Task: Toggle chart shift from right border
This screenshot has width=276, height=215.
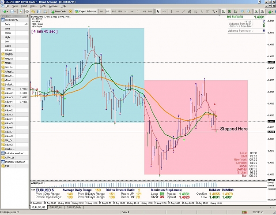Action: (x=262, y=11)
